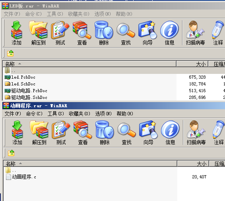Open 命令(C) menu in 动画程序.rar window
This screenshot has height=201, width=225.
(34, 114)
